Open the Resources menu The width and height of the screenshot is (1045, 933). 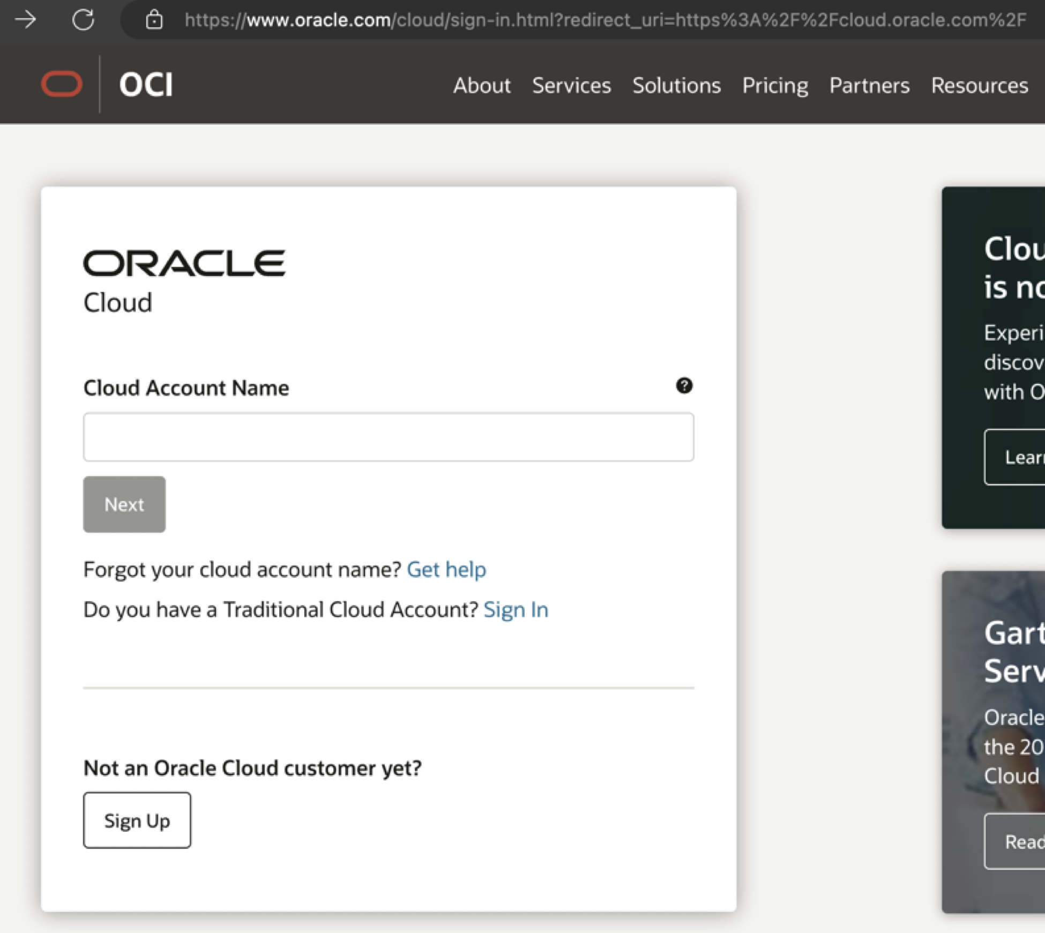[x=980, y=85]
